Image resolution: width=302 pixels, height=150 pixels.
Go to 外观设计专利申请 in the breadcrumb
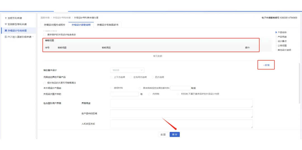pos(62,18)
